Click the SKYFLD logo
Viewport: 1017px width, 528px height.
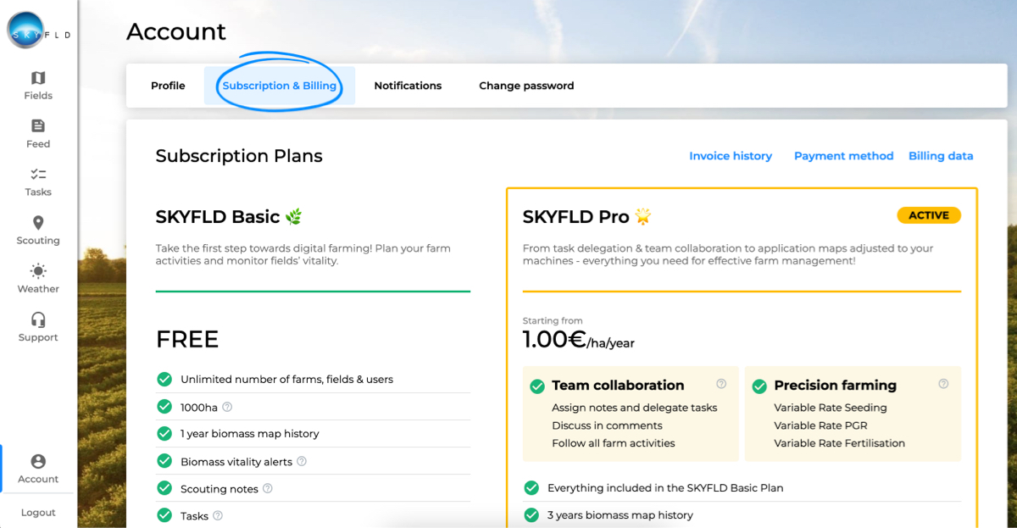(x=38, y=31)
